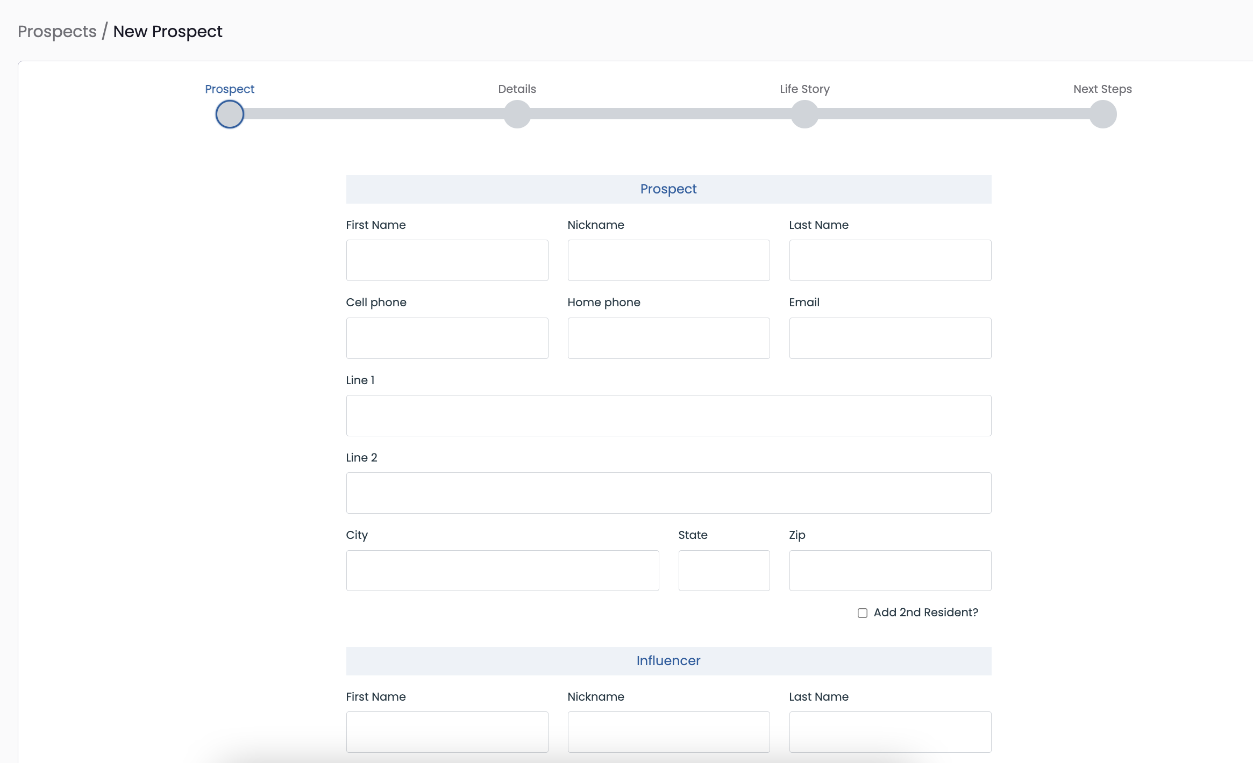Image resolution: width=1253 pixels, height=763 pixels.
Task: Click the Prospect step label
Action: (x=230, y=89)
